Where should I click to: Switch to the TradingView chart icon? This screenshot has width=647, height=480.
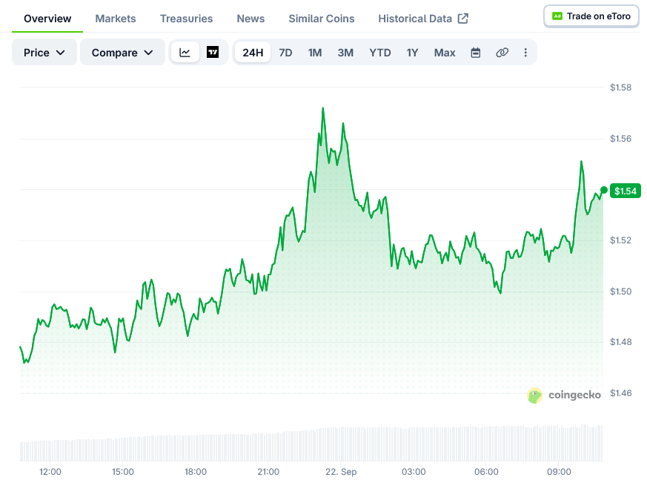tap(213, 53)
